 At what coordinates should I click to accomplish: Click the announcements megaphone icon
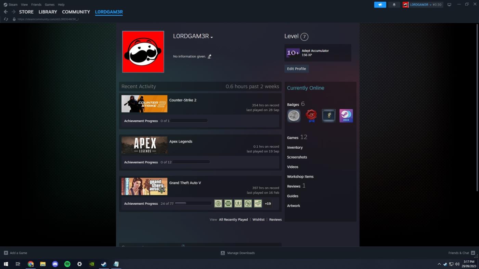[380, 5]
